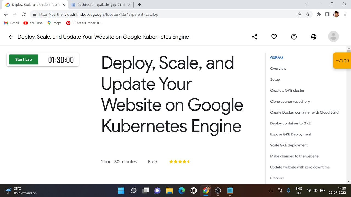Screen dimensions: 351x197
Task: Open Chrome three-dot menu
Action: coord(345,14)
